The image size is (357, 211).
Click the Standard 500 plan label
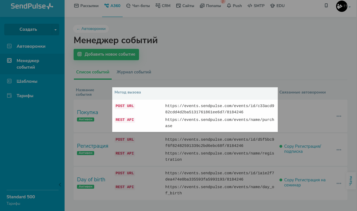point(21,197)
